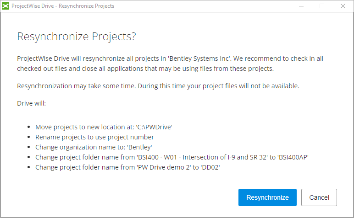Click the paragraph mentioning 'Bentley Systems Inc'

coord(170,64)
